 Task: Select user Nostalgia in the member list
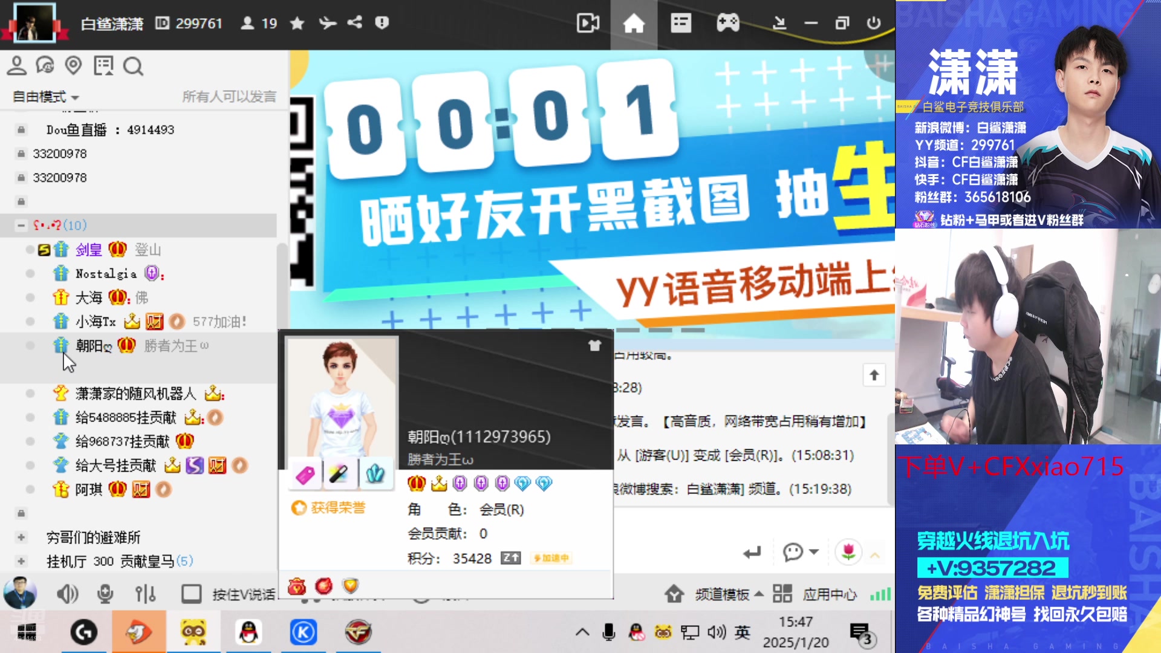click(x=106, y=274)
